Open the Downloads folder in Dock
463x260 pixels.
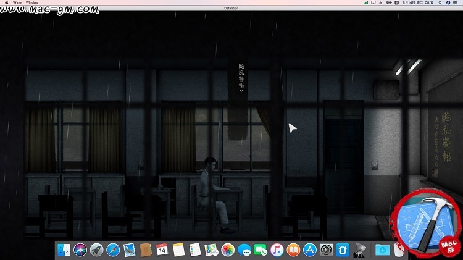click(x=382, y=250)
